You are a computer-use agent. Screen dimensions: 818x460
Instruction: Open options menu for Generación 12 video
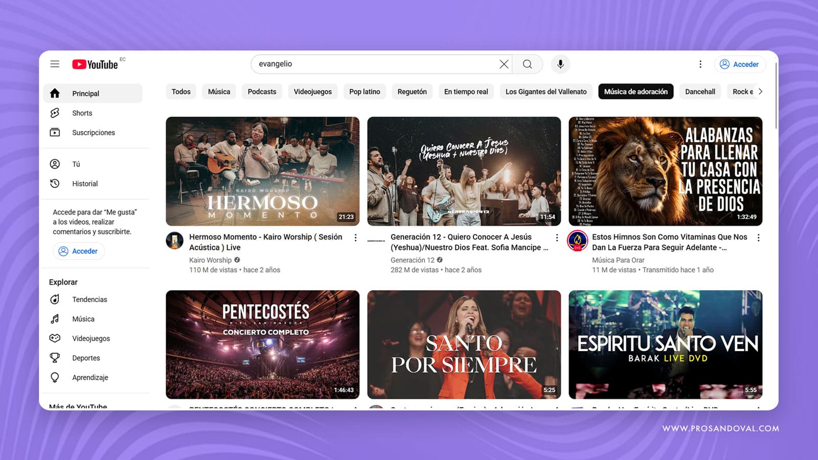click(557, 238)
